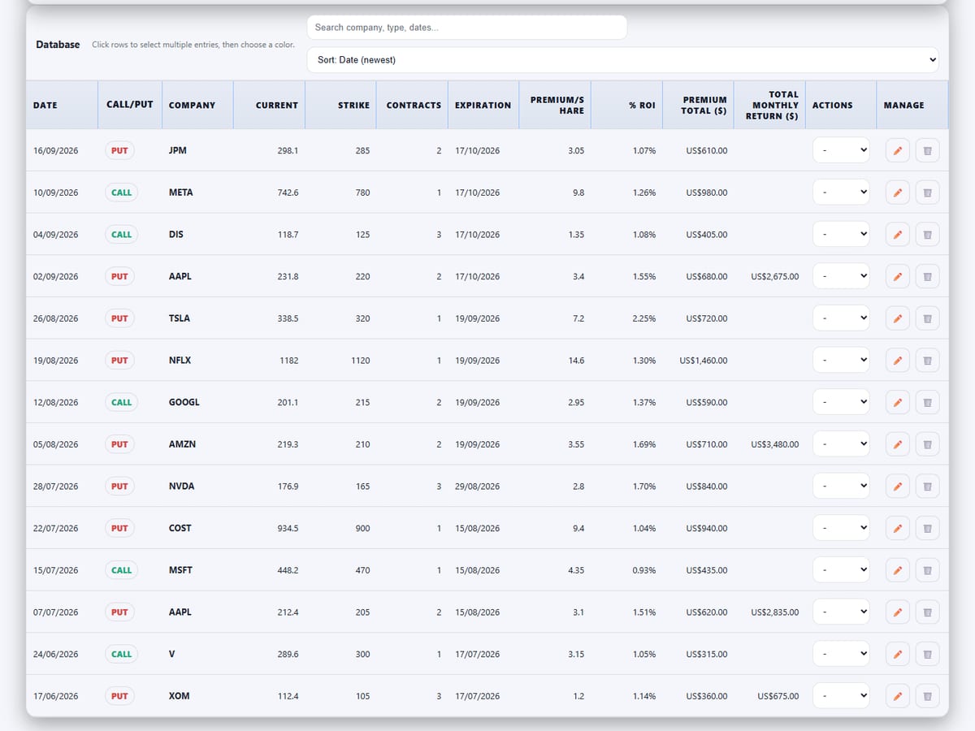Viewport: 975px width, 731px height.
Task: Open the Actions dropdown for COST row
Action: coord(841,528)
